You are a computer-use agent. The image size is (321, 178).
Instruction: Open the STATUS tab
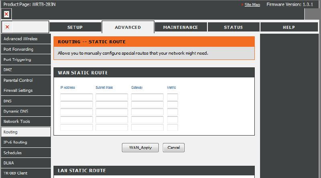click(x=233, y=28)
